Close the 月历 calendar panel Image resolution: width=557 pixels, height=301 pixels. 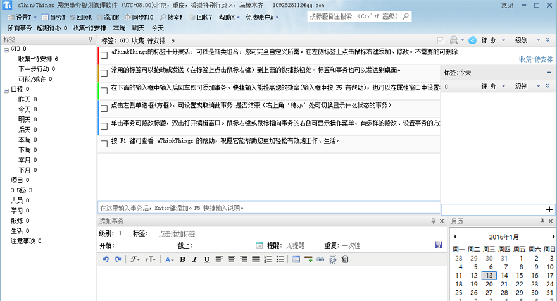551,221
